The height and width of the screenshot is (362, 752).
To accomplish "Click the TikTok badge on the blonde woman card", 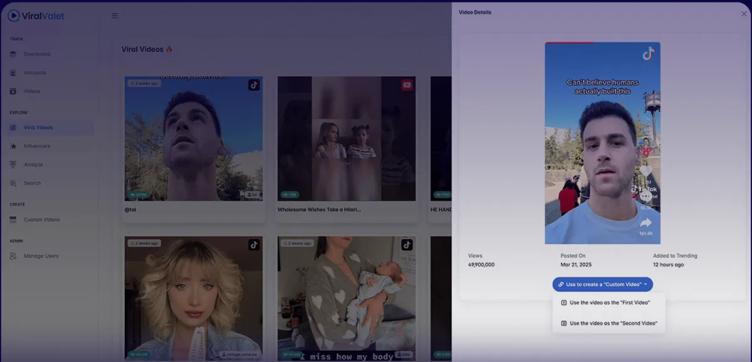I will click(254, 245).
